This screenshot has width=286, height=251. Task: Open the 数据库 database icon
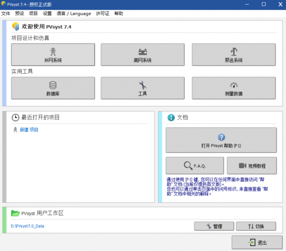[x=53, y=85]
